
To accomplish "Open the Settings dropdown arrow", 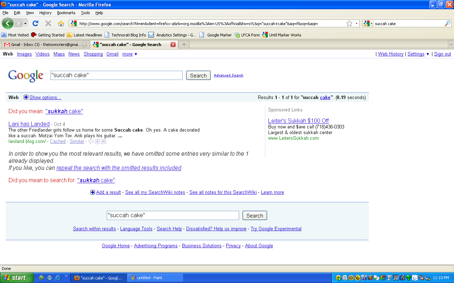I will tap(428, 54).
